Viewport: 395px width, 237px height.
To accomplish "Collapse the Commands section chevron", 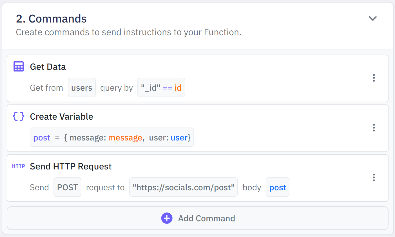I will [373, 19].
